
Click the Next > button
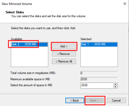(x=94, y=101)
